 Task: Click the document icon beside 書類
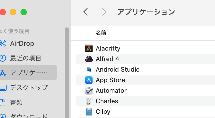coord(2,102)
